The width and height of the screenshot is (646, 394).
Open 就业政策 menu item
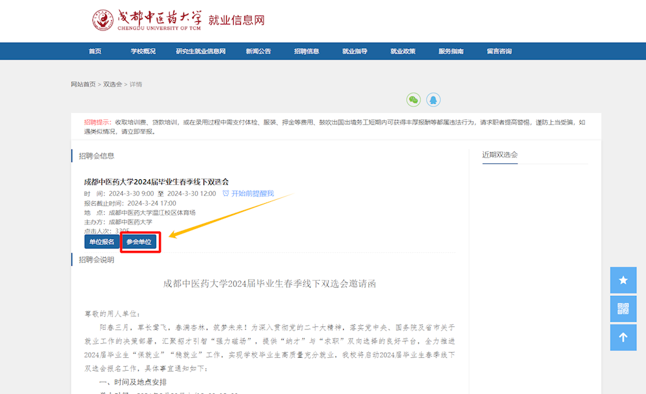point(403,51)
